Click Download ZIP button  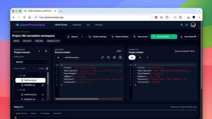(188, 37)
